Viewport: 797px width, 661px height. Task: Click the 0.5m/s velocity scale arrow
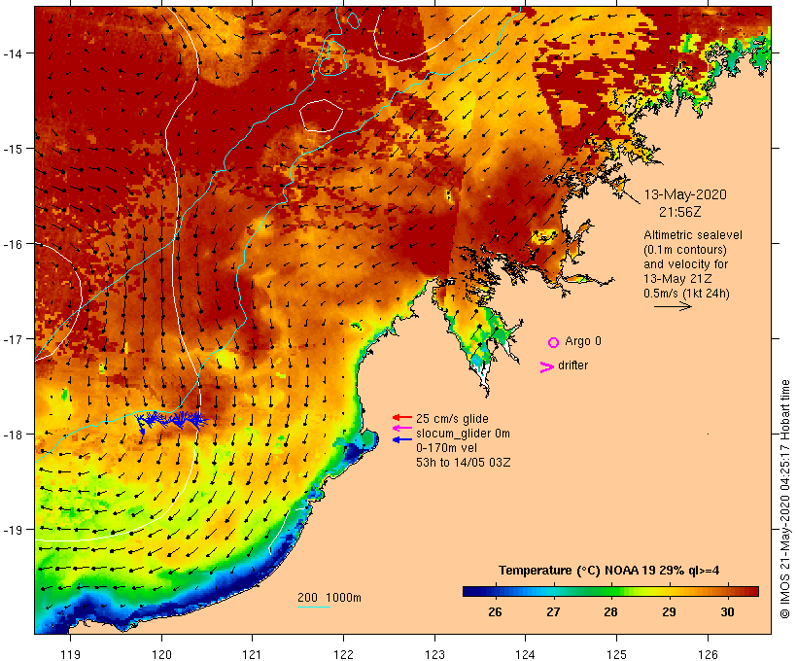click(673, 306)
